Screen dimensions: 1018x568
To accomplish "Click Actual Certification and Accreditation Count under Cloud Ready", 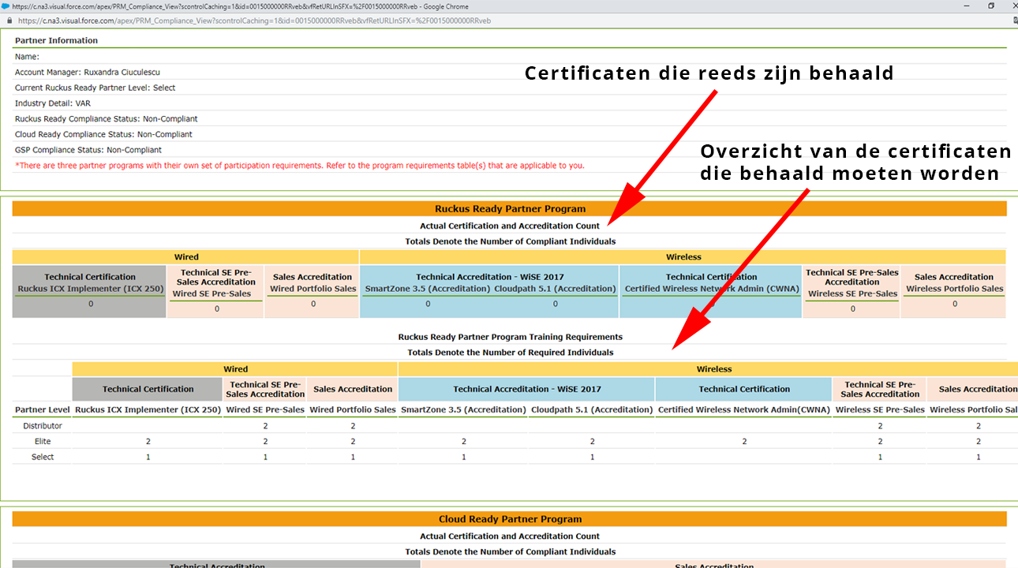I will tap(510, 536).
